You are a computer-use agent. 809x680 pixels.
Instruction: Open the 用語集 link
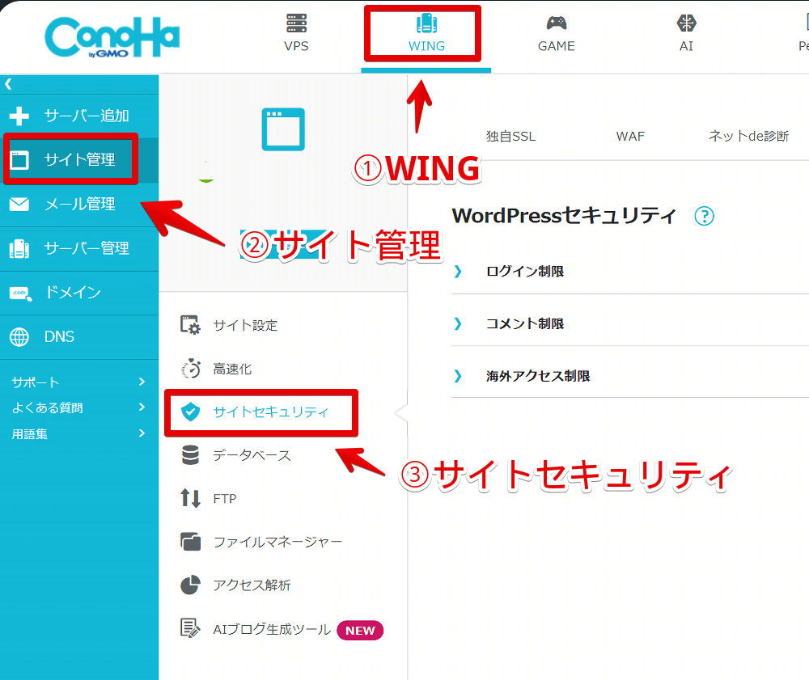pyautogui.click(x=29, y=433)
